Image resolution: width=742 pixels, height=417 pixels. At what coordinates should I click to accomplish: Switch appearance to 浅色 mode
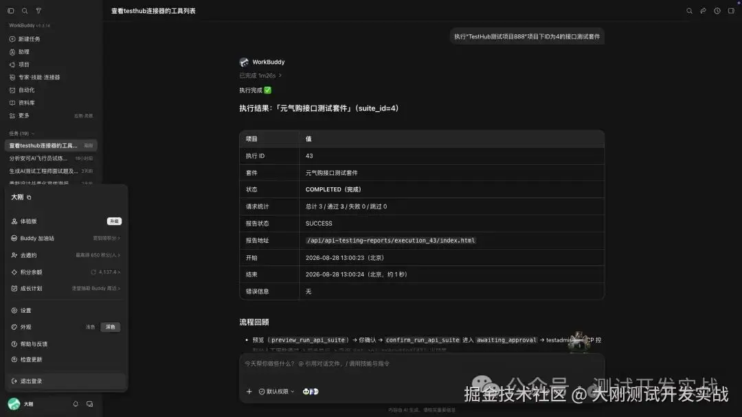tap(91, 326)
